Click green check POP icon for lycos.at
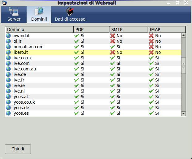Screen dimensions: 192x159 tap(77, 97)
